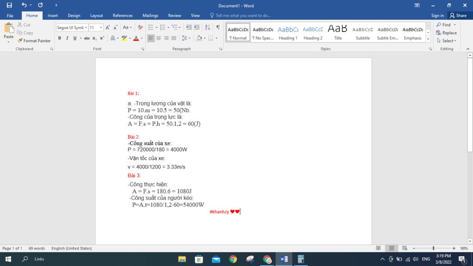Image resolution: width=473 pixels, height=266 pixels.
Task: Switch to Print Layout view
Action: 392,248
